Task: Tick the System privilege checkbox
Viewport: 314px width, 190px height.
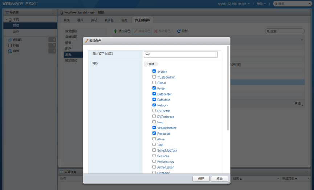Action: tap(154, 71)
